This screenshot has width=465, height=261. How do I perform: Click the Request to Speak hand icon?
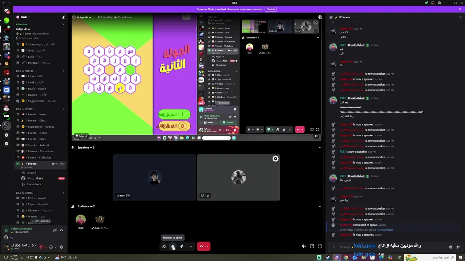(x=173, y=246)
